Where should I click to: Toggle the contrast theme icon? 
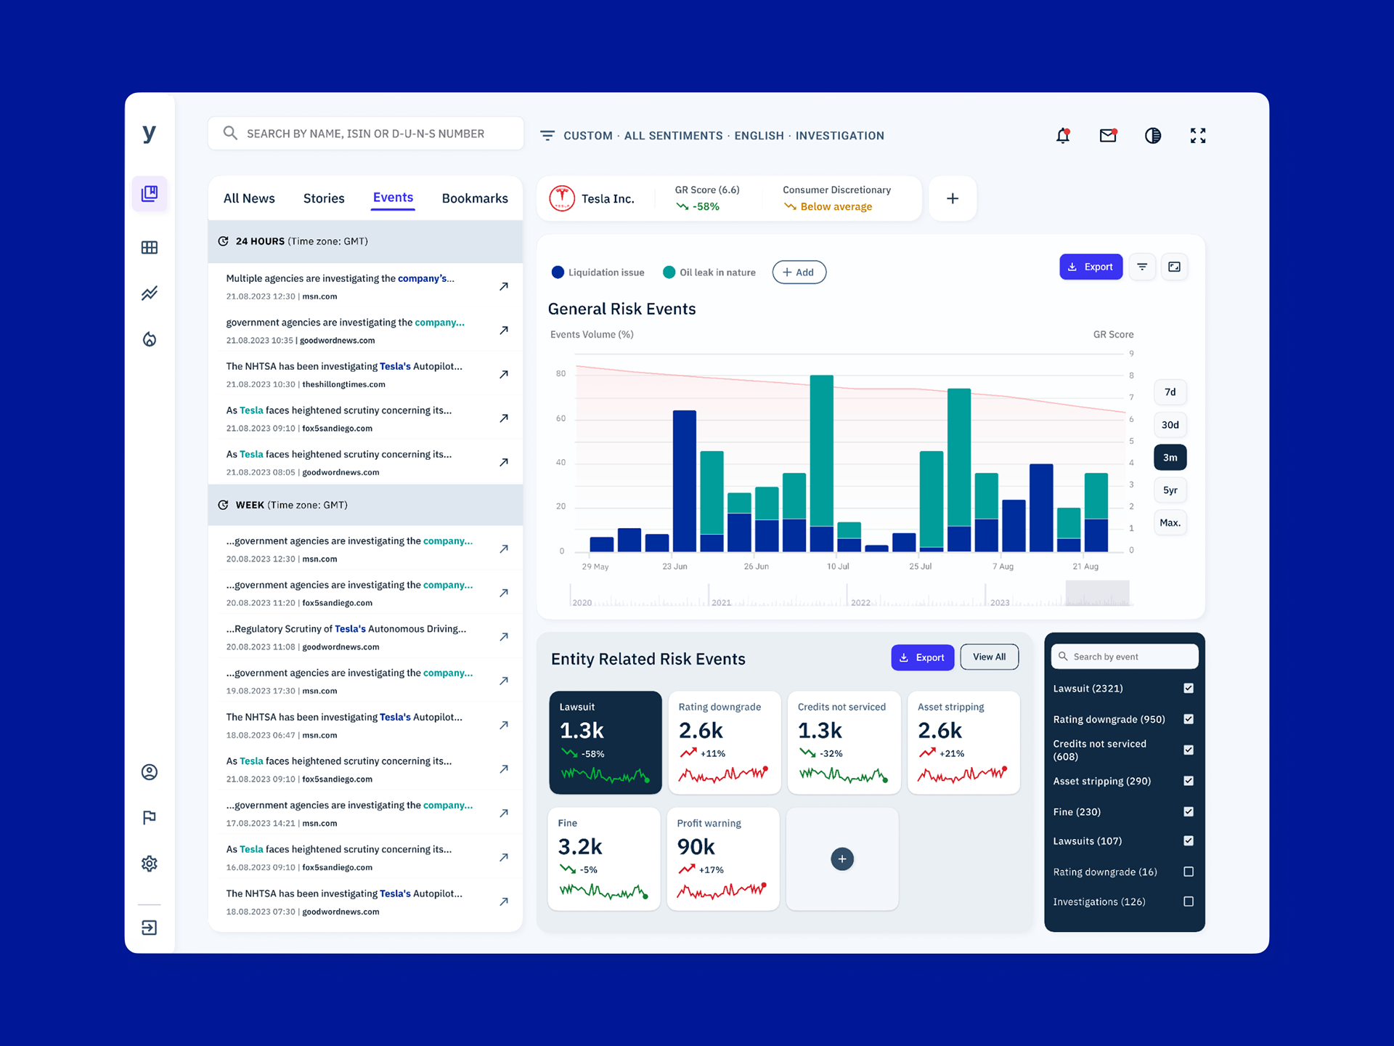click(1153, 136)
